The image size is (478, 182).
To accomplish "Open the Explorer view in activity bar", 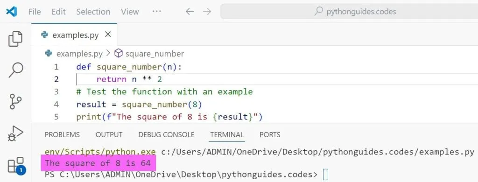I will pos(15,39).
